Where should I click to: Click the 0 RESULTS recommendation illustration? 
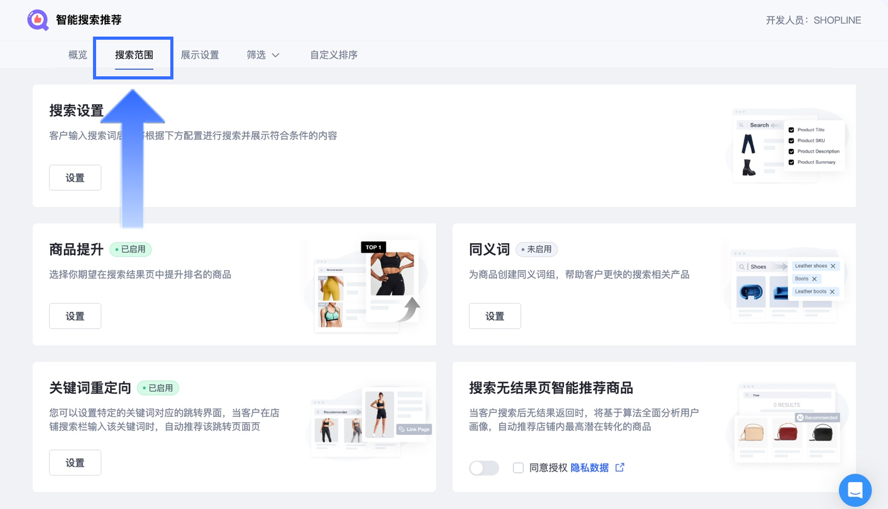(788, 423)
